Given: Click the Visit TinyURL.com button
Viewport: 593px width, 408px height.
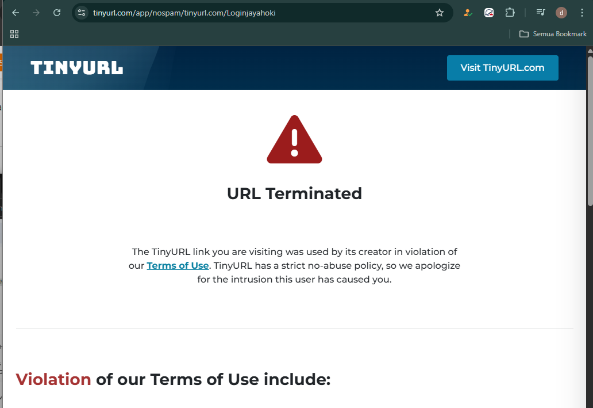Looking at the screenshot, I should point(502,68).
